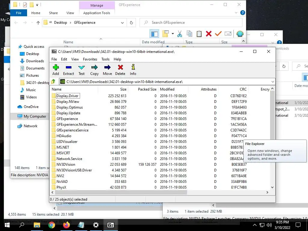This screenshot has width=308, height=231.
Task: Open the Windows Start menu
Action: (7, 225)
